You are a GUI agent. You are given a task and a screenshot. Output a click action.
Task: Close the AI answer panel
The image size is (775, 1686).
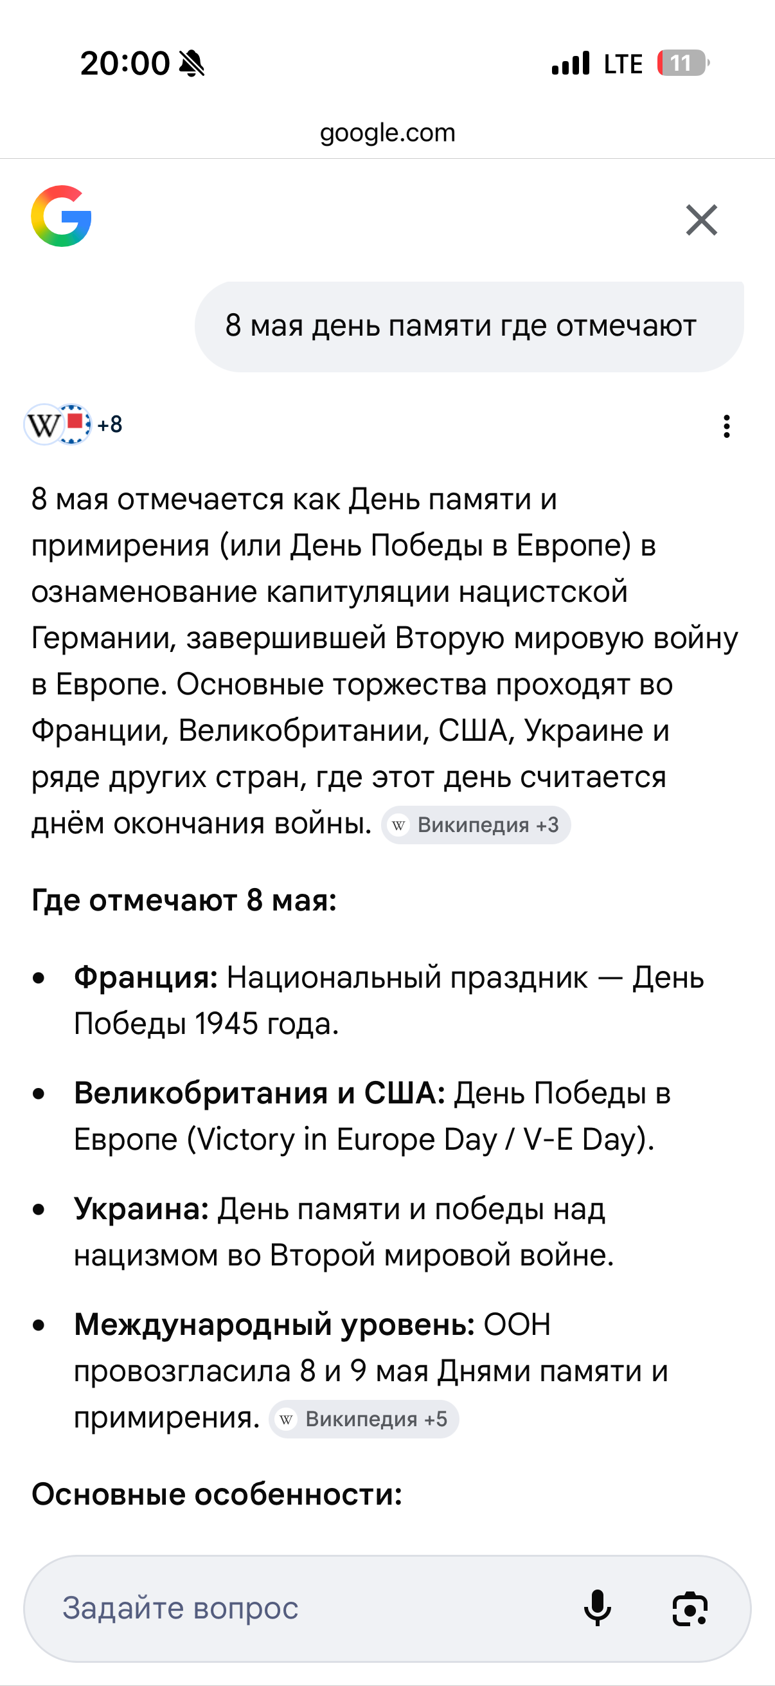[x=701, y=219]
